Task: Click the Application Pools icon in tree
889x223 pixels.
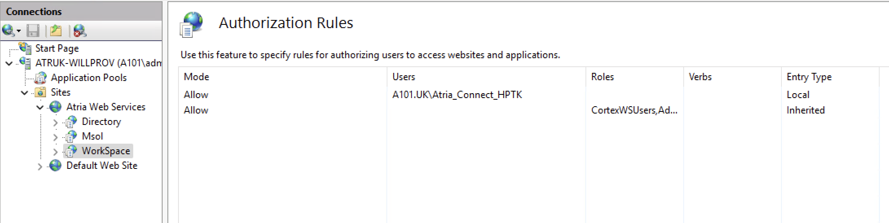Action: [41, 78]
